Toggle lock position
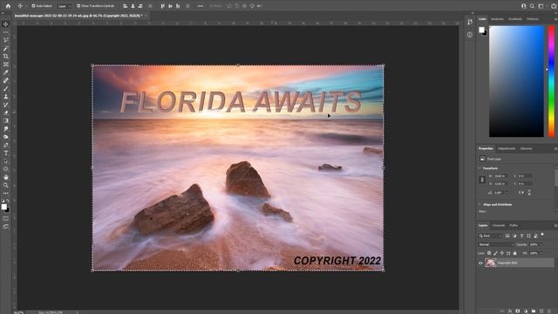The image size is (558, 314). (502, 253)
